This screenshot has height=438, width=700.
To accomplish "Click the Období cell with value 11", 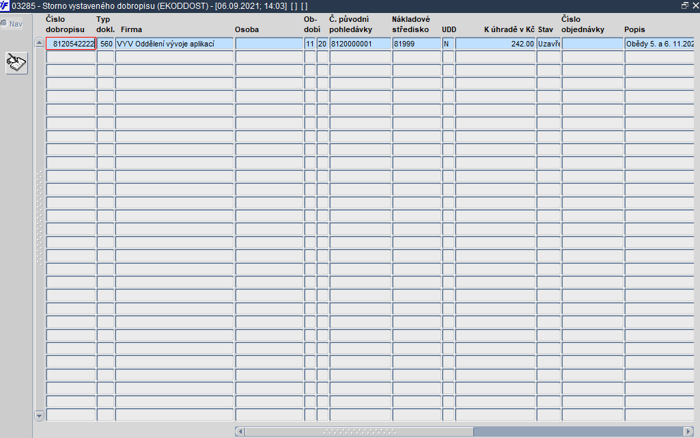I will [310, 44].
